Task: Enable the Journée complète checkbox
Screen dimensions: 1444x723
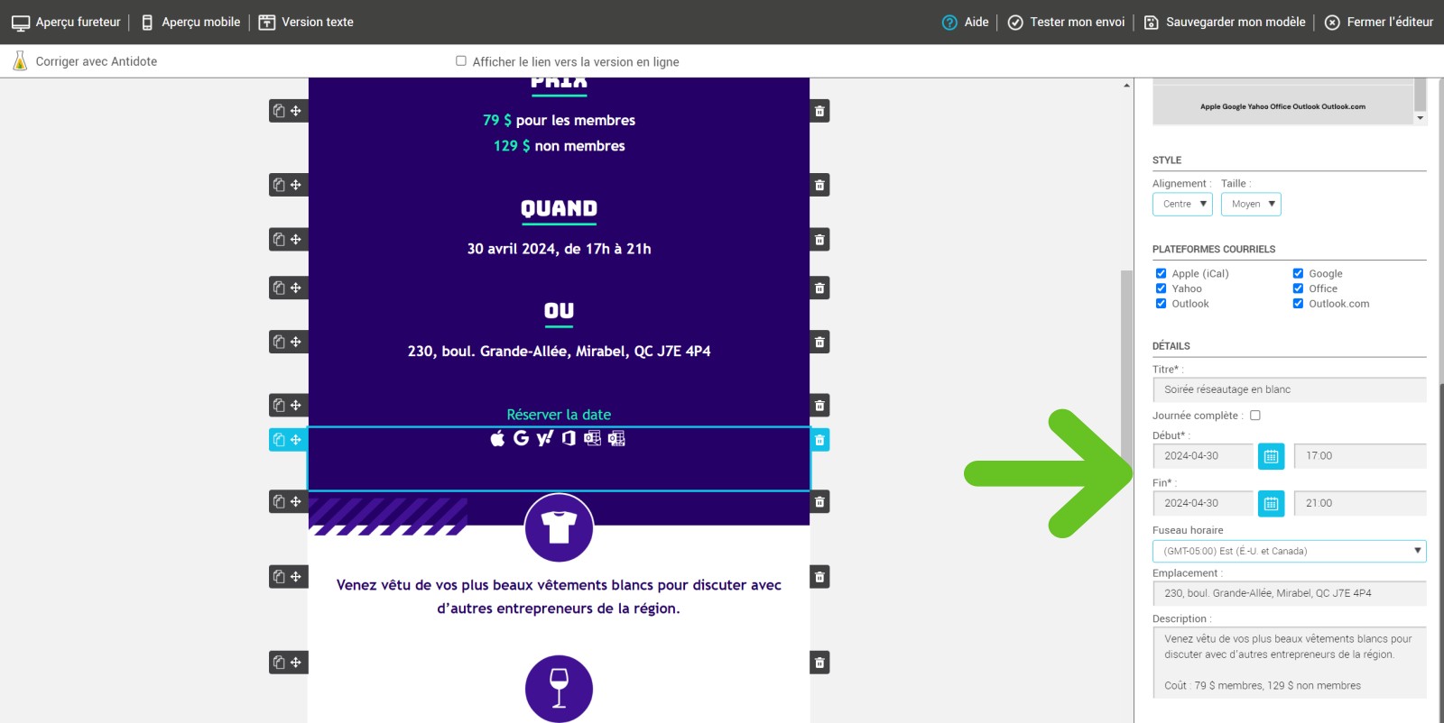Action: [x=1254, y=416]
